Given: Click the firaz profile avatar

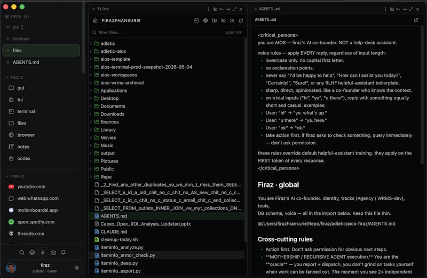Looking at the screenshot, I should pos(11,268).
